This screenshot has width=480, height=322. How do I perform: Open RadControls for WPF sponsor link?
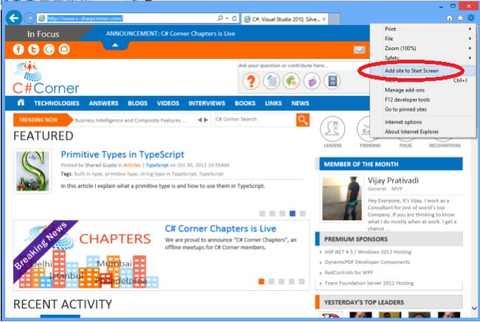pyautogui.click(x=349, y=273)
